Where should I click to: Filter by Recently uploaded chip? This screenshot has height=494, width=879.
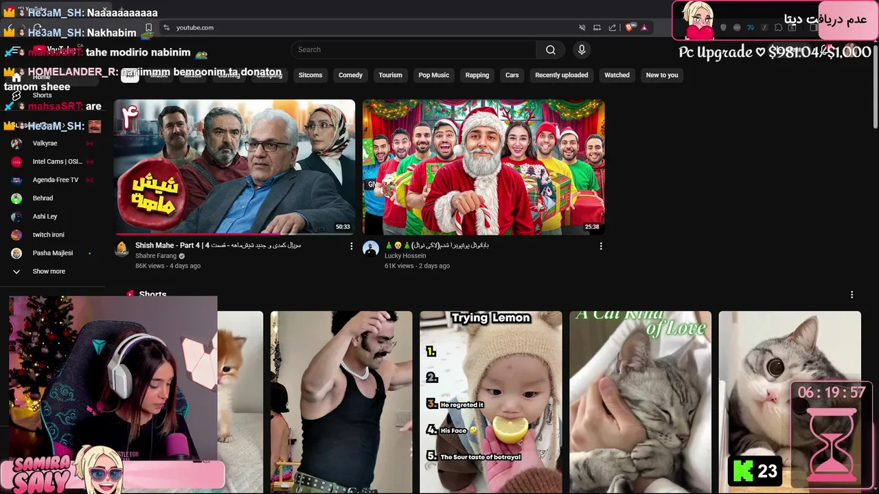click(562, 75)
